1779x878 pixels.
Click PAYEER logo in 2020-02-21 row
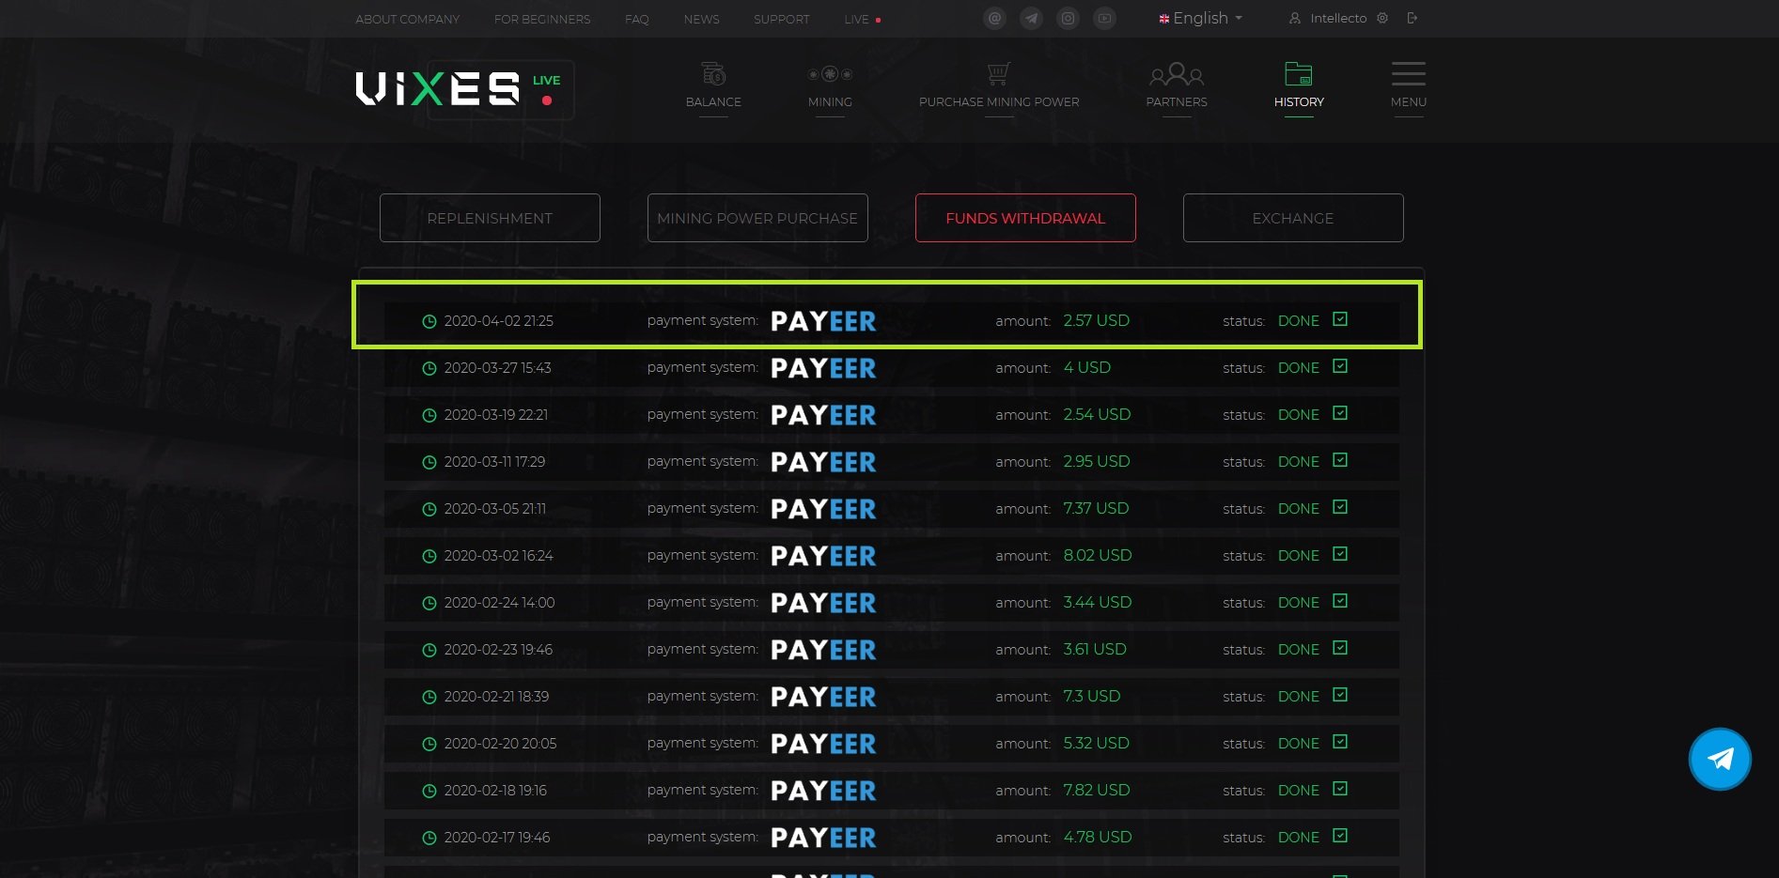(823, 697)
